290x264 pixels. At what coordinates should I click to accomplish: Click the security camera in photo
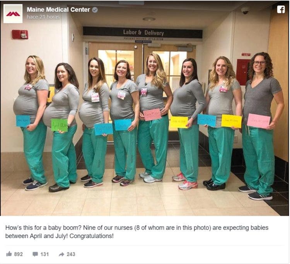pyautogui.click(x=245, y=10)
